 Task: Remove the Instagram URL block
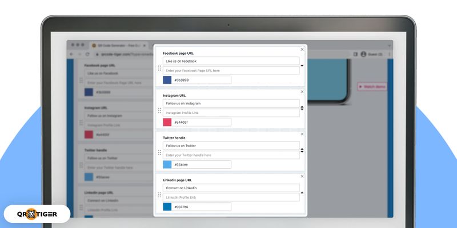click(302, 92)
